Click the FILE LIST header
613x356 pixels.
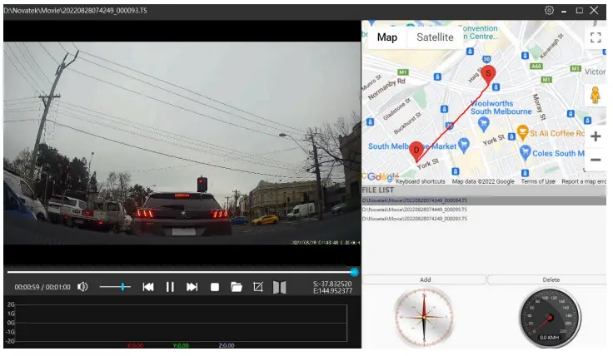click(x=377, y=190)
